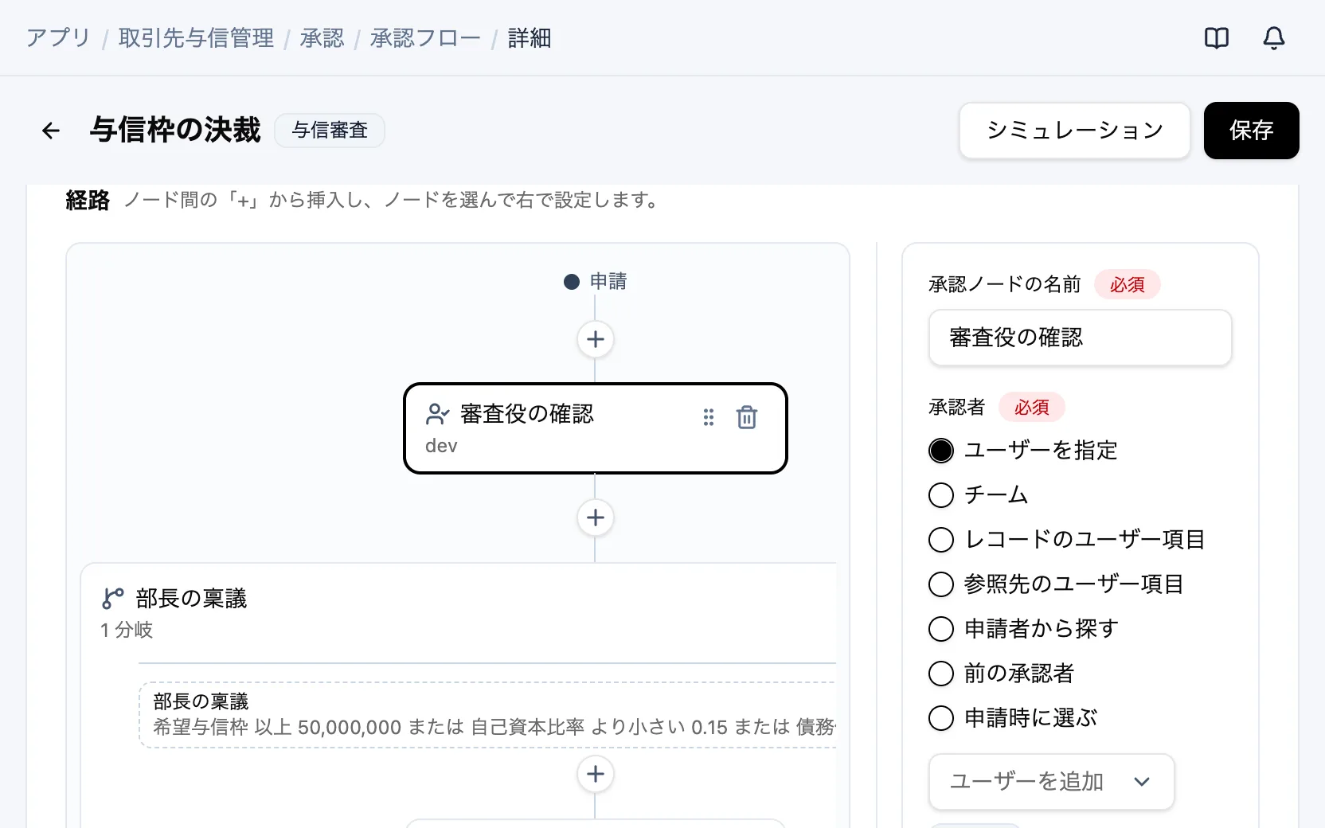1325x828 pixels.
Task: Open notifications bell icon
Action: pyautogui.click(x=1274, y=37)
